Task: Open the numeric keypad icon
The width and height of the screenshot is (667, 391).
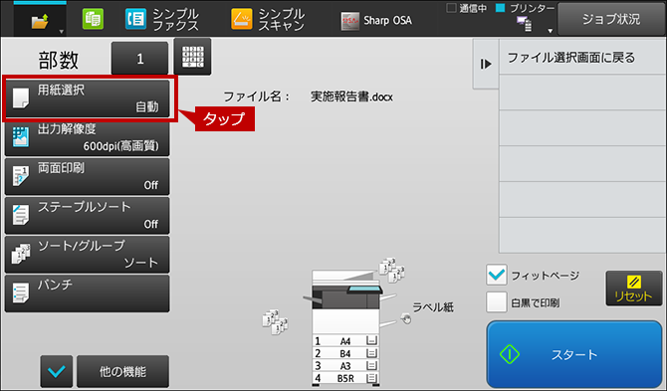Action: [x=192, y=57]
